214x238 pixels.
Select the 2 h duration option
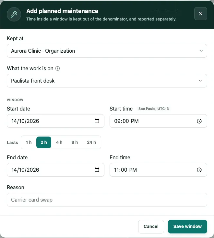pyautogui.click(x=44, y=142)
